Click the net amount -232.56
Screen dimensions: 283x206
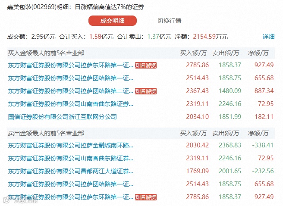click(x=263, y=171)
